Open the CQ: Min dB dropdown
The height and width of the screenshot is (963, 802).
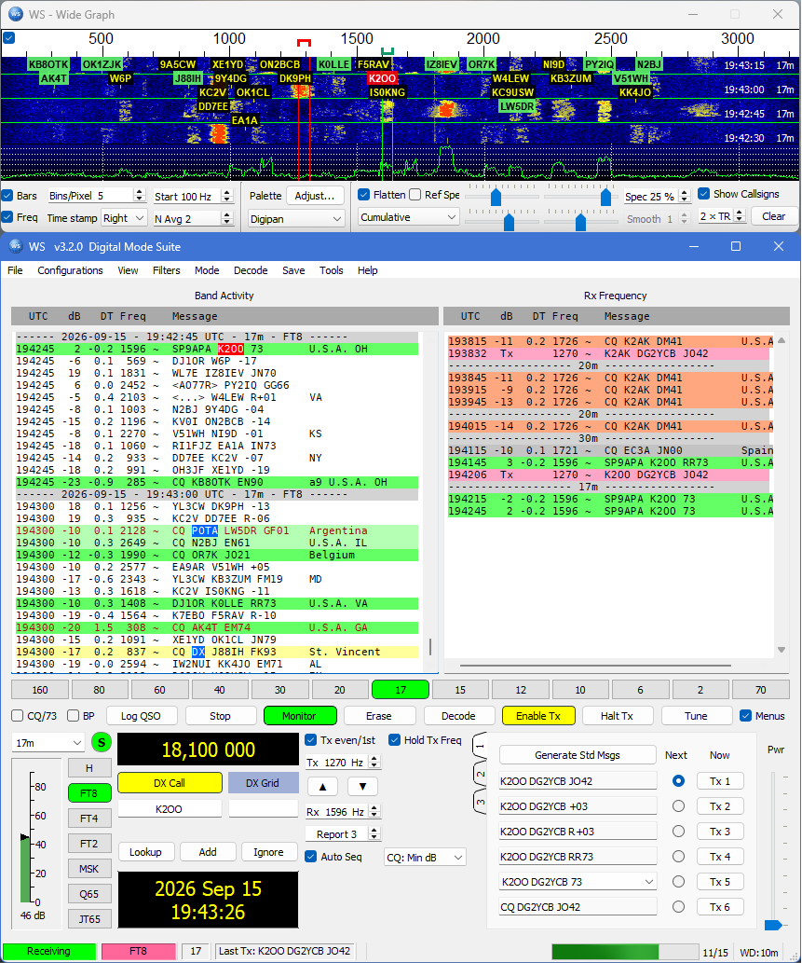pos(426,858)
